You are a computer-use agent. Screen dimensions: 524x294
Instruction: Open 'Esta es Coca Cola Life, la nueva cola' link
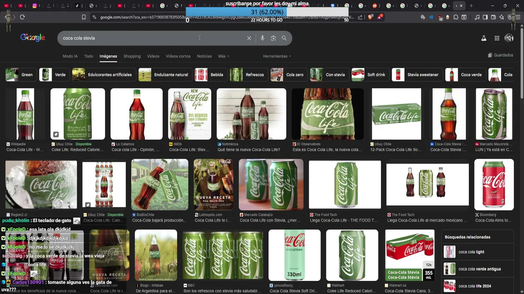tap(327, 150)
